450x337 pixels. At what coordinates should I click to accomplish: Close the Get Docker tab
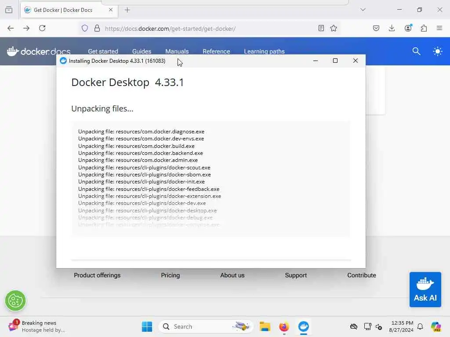(111, 10)
